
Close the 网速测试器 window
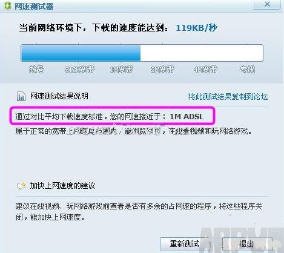click(267, 4)
